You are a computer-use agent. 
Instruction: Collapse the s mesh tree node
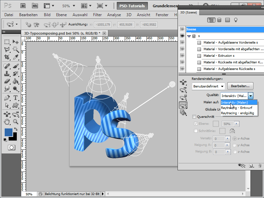189,36
